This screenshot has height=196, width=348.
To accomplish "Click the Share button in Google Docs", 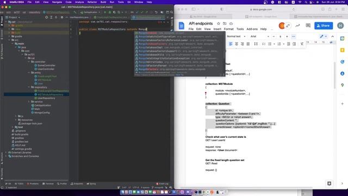I will pyautogui.click(x=324, y=26).
